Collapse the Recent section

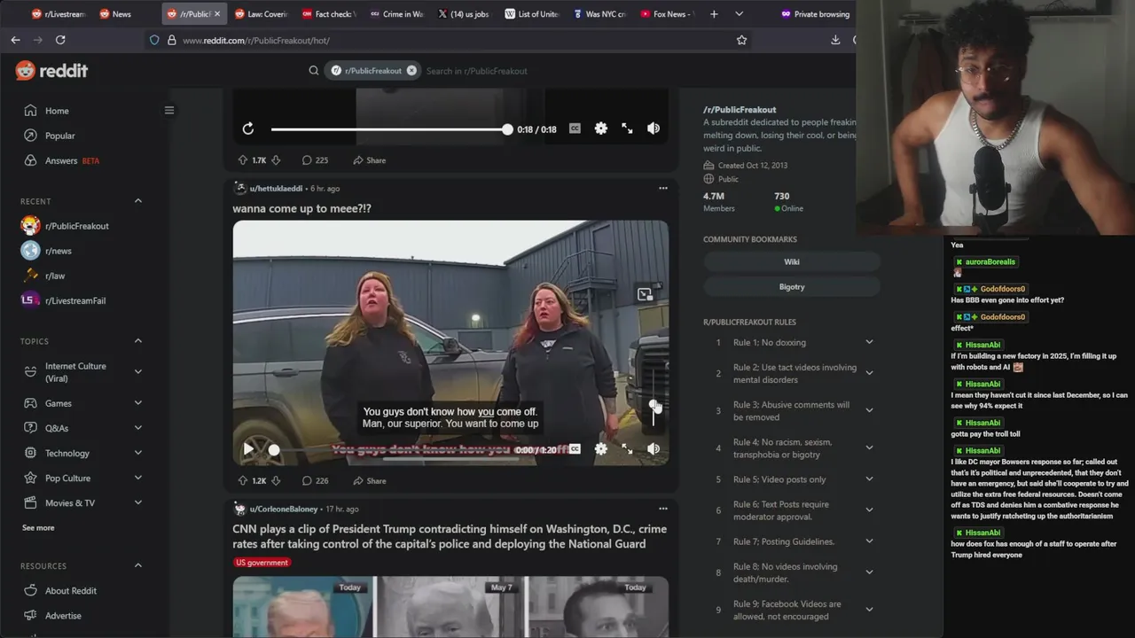(x=138, y=201)
